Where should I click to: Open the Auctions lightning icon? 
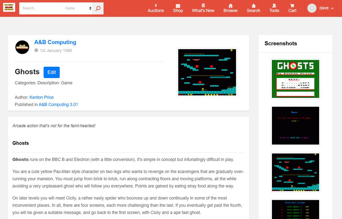156,5
